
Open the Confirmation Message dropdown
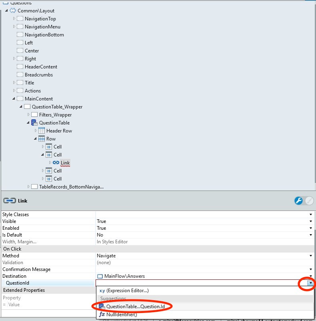pos(311,269)
